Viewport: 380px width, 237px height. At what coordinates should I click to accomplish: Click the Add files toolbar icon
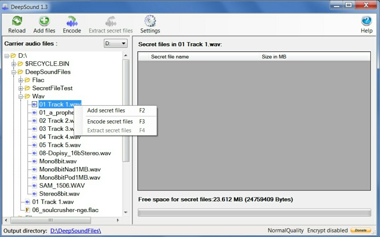coord(44,22)
